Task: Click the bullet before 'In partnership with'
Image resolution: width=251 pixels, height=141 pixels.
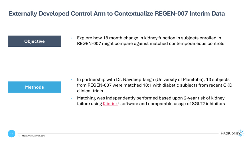Action: coord(72,79)
